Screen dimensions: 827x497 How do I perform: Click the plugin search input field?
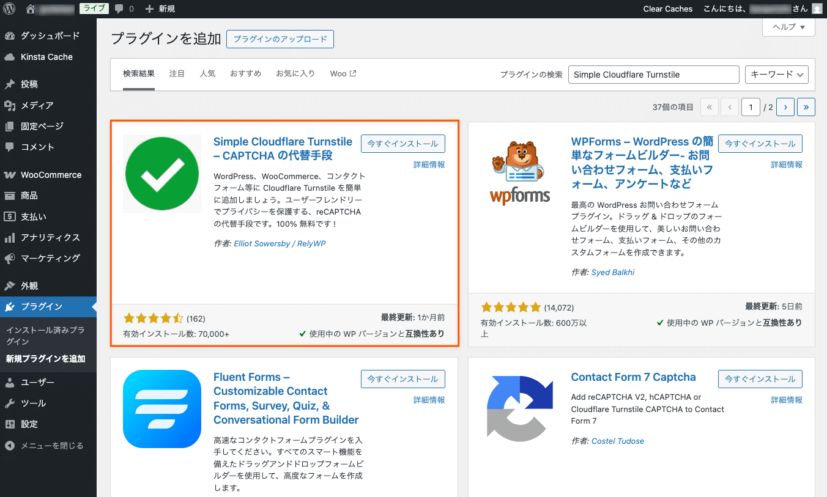(653, 74)
